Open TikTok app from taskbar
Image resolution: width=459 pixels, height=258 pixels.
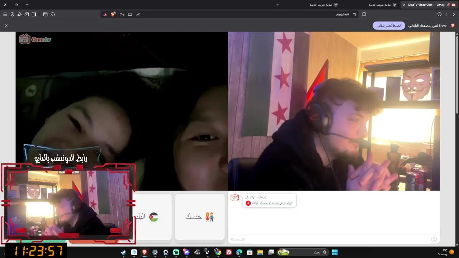pos(207,252)
